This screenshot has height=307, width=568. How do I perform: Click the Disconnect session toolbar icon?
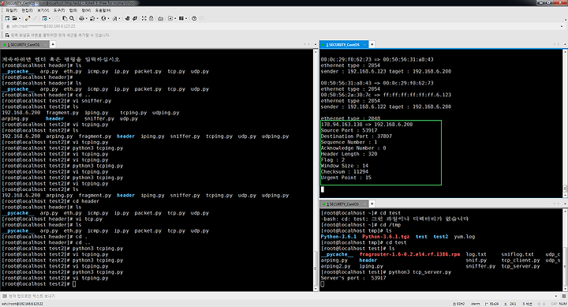coord(28,18)
